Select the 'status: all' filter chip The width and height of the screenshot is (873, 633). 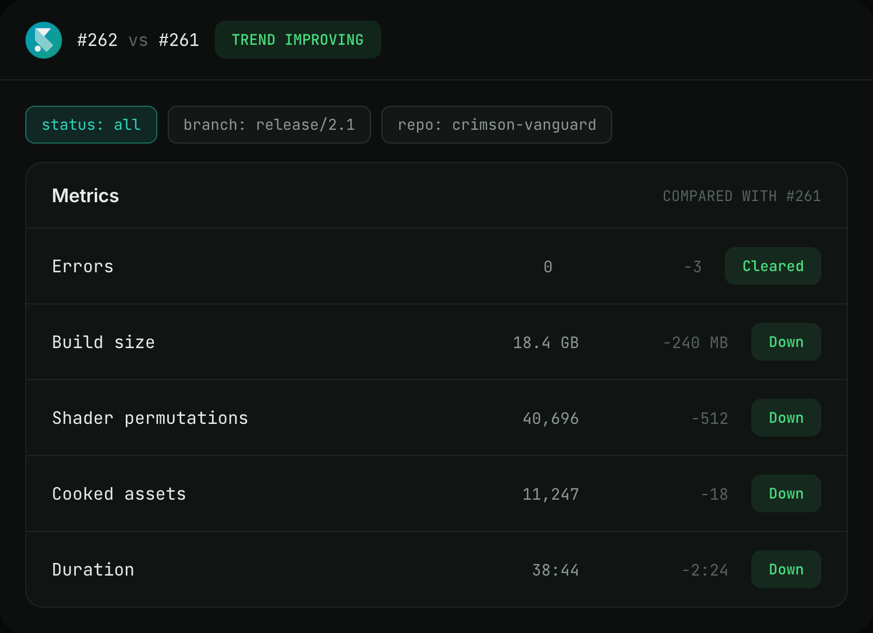point(91,125)
